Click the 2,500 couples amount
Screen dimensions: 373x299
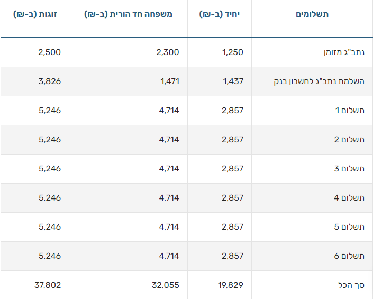50,52
